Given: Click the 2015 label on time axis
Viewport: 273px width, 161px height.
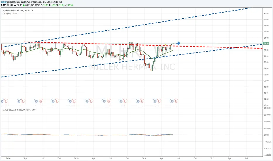Looking at the screenshot, I should click(76, 158).
